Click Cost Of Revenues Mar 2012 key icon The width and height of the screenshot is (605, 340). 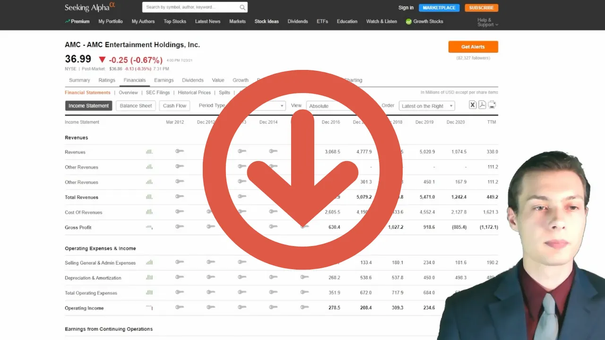click(x=179, y=212)
